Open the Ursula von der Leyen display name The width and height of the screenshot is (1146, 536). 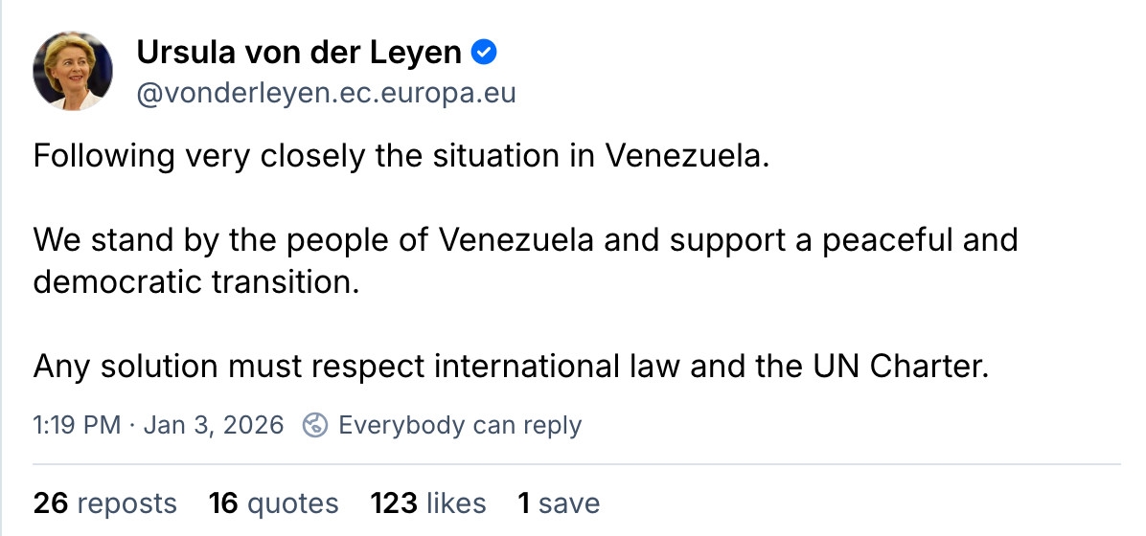point(299,53)
